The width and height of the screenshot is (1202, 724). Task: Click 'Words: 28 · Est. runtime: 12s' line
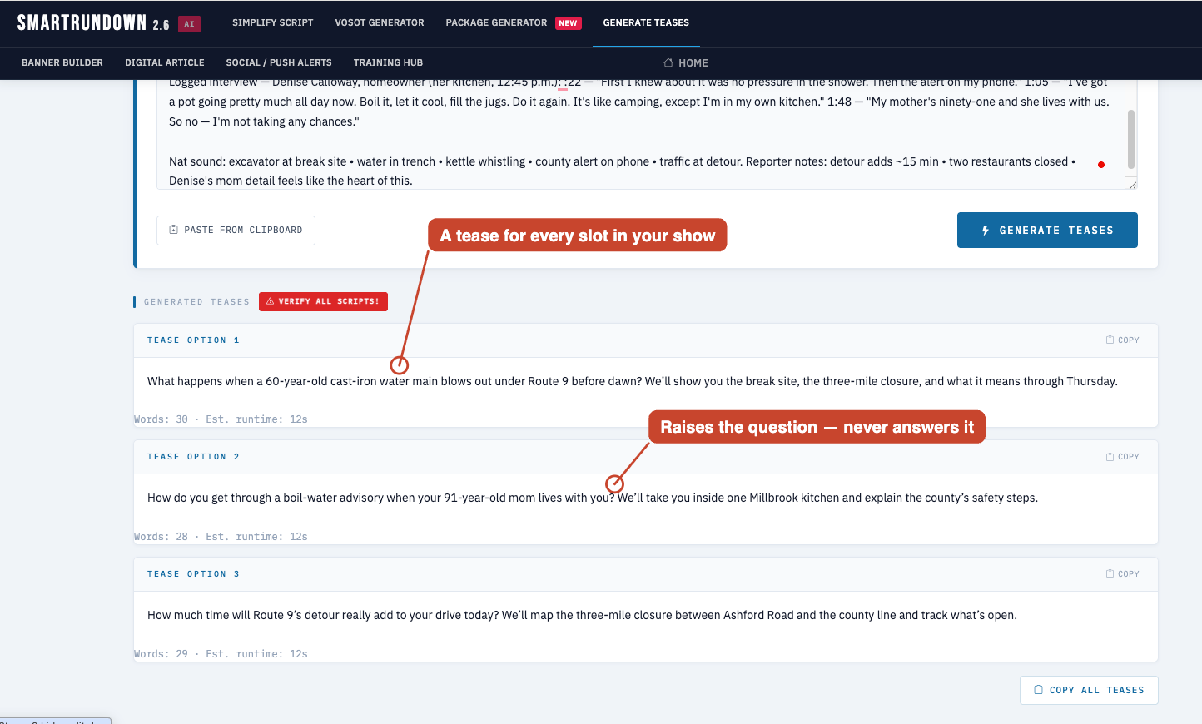coord(221,537)
